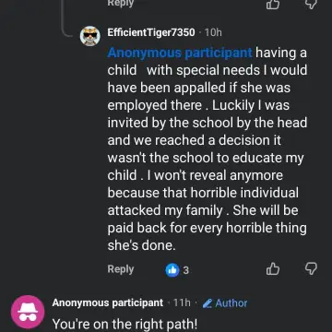
Task: Click the pencil Author badge icon
Action: point(207,303)
